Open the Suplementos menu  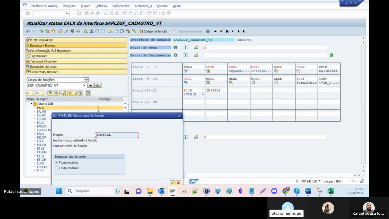click(x=121, y=6)
